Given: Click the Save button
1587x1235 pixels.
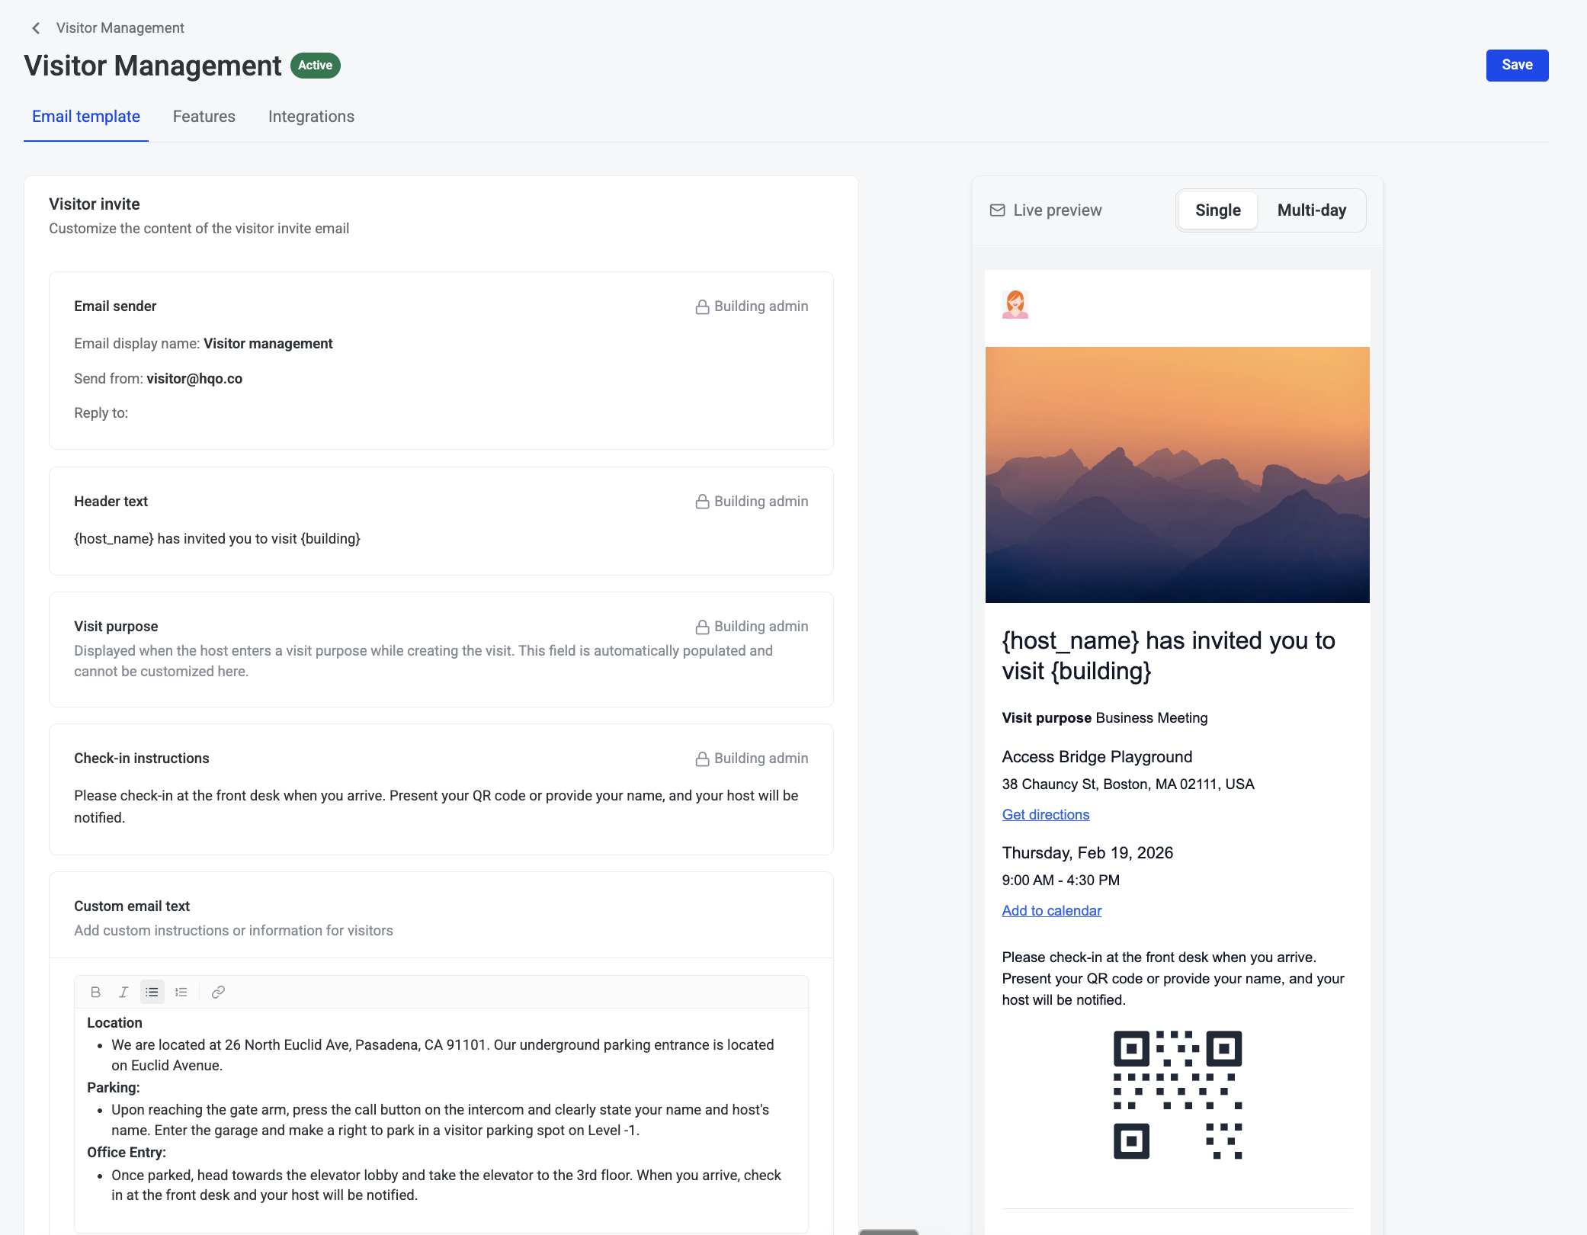Looking at the screenshot, I should 1517,66.
